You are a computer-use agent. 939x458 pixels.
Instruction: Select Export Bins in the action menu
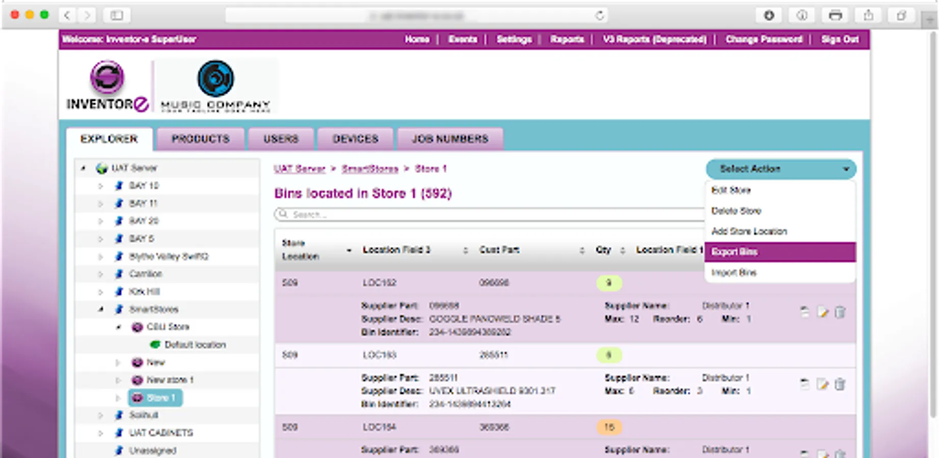[x=780, y=252]
